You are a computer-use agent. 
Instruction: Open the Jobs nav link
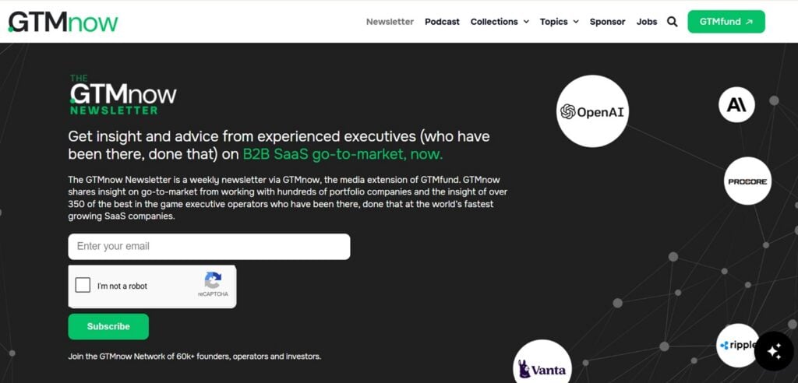click(646, 22)
